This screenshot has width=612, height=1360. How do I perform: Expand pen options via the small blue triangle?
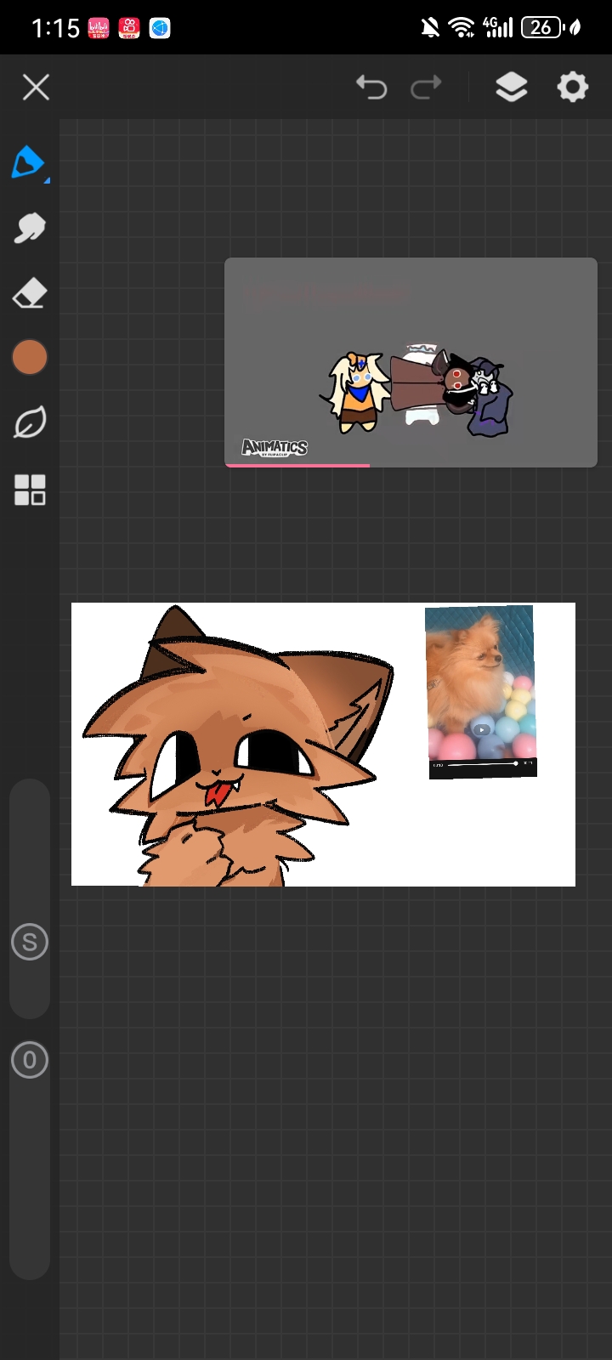(x=47, y=180)
